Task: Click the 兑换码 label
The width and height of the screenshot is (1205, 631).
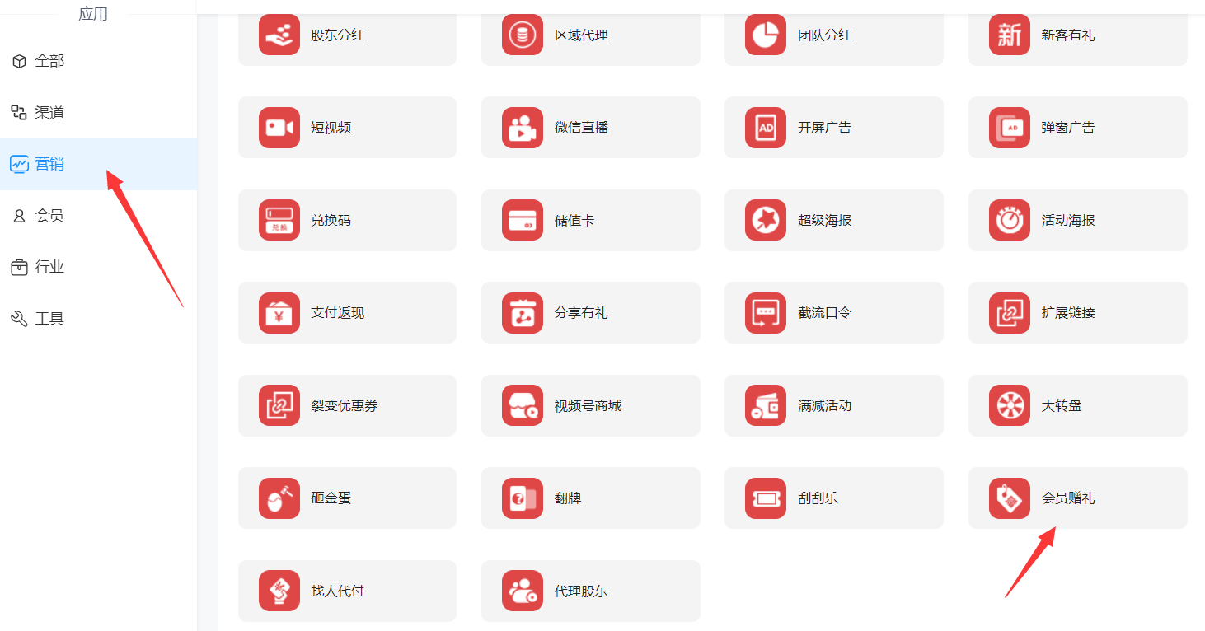Action: point(331,221)
